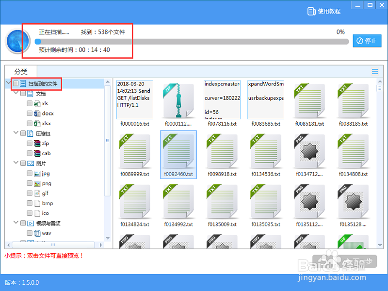
Task: Click the zip archive type icon
Action: click(x=37, y=143)
